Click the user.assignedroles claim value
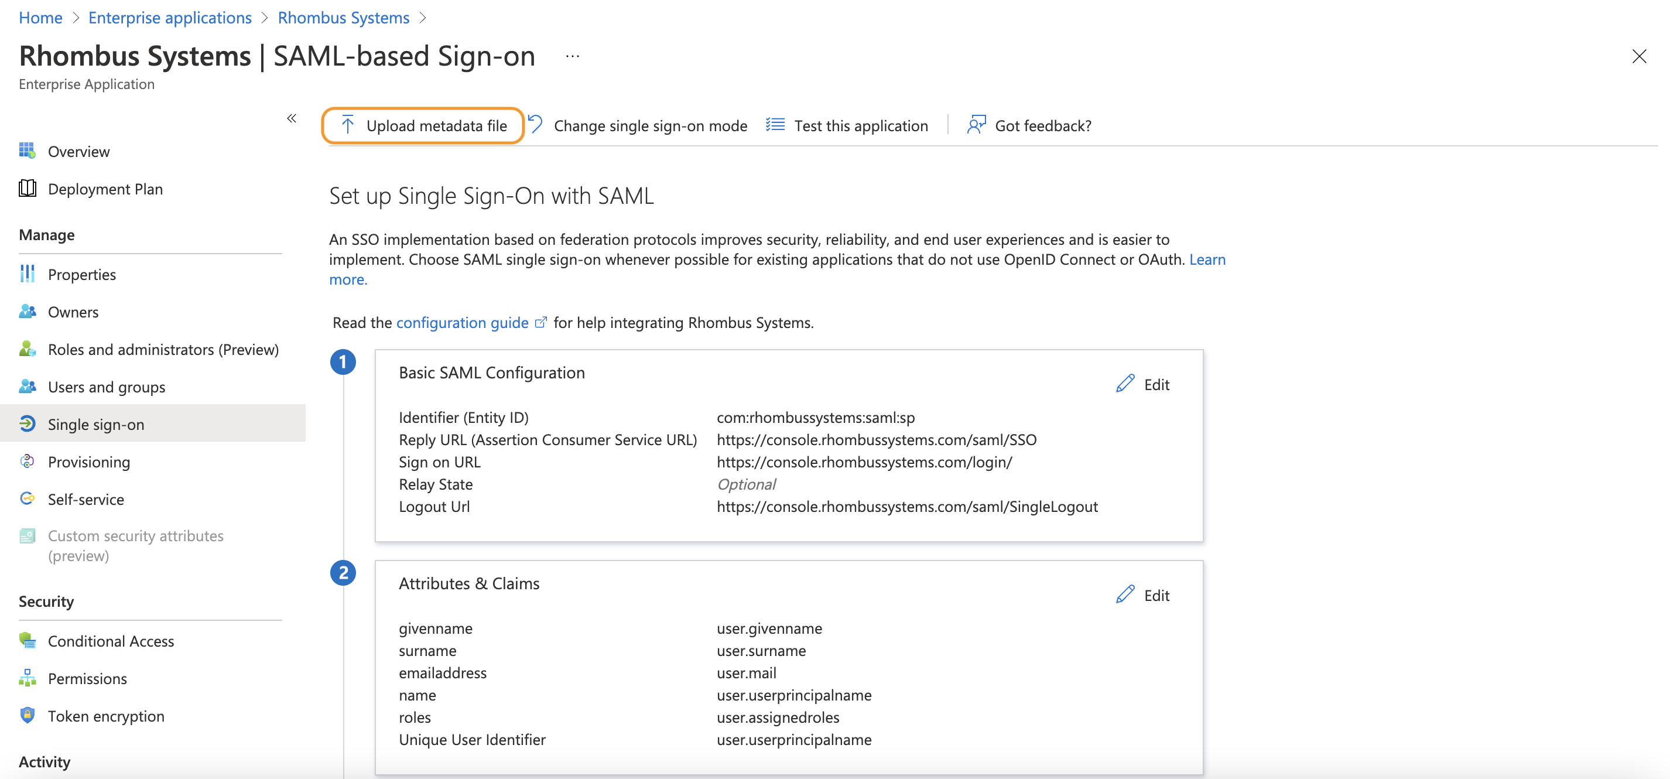The width and height of the screenshot is (1670, 779). 778,717
